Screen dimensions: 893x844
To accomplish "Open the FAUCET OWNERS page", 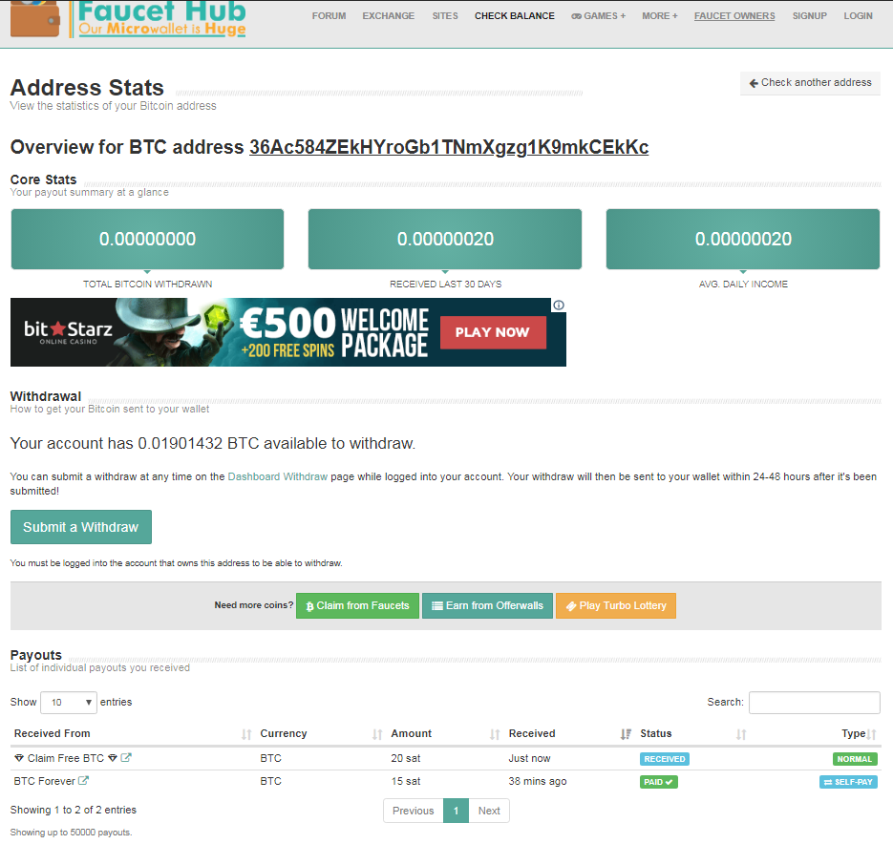I will (x=734, y=16).
